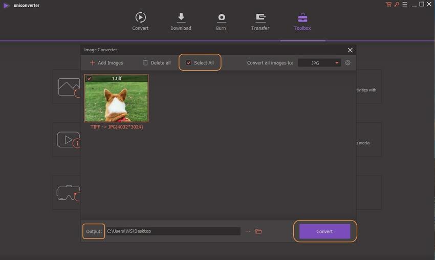Click the Image Converter tool icon
Screen dimensions: 435x260
[69, 87]
